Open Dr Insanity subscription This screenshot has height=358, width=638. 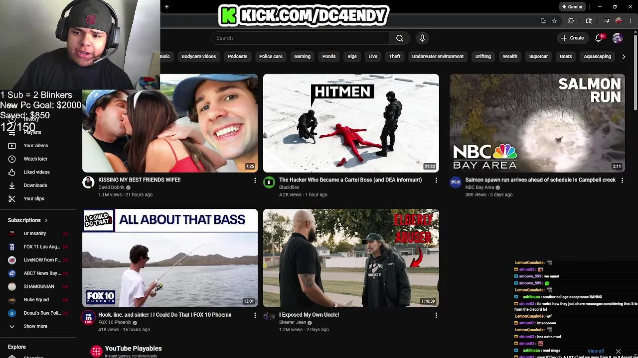38,233
